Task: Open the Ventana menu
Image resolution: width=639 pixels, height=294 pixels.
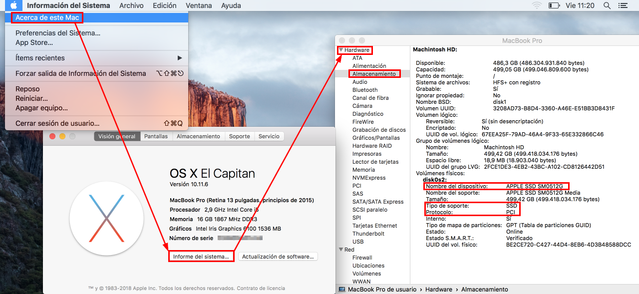Action: click(x=199, y=5)
